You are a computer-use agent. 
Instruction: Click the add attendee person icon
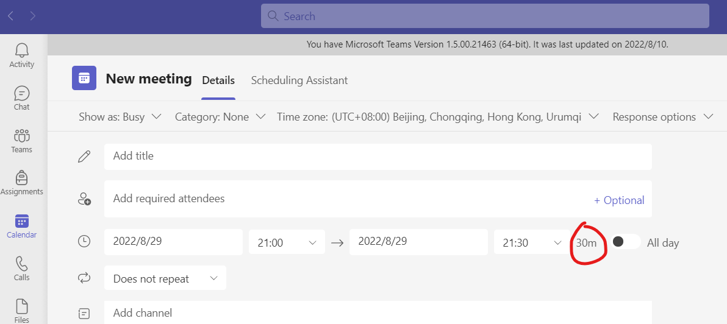click(x=84, y=199)
